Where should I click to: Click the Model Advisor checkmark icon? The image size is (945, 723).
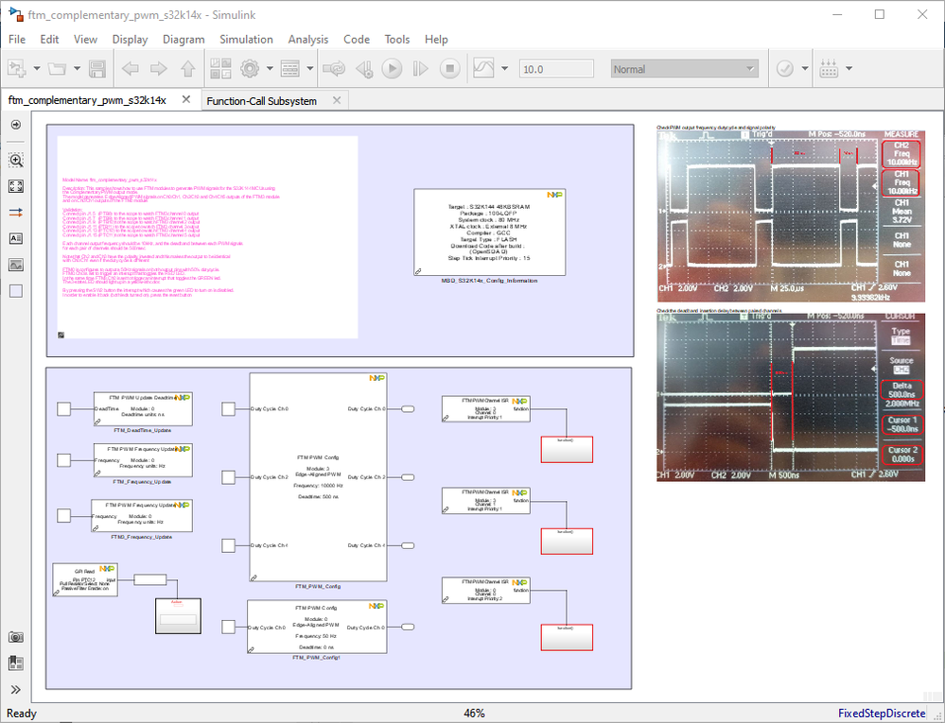pyautogui.click(x=785, y=69)
